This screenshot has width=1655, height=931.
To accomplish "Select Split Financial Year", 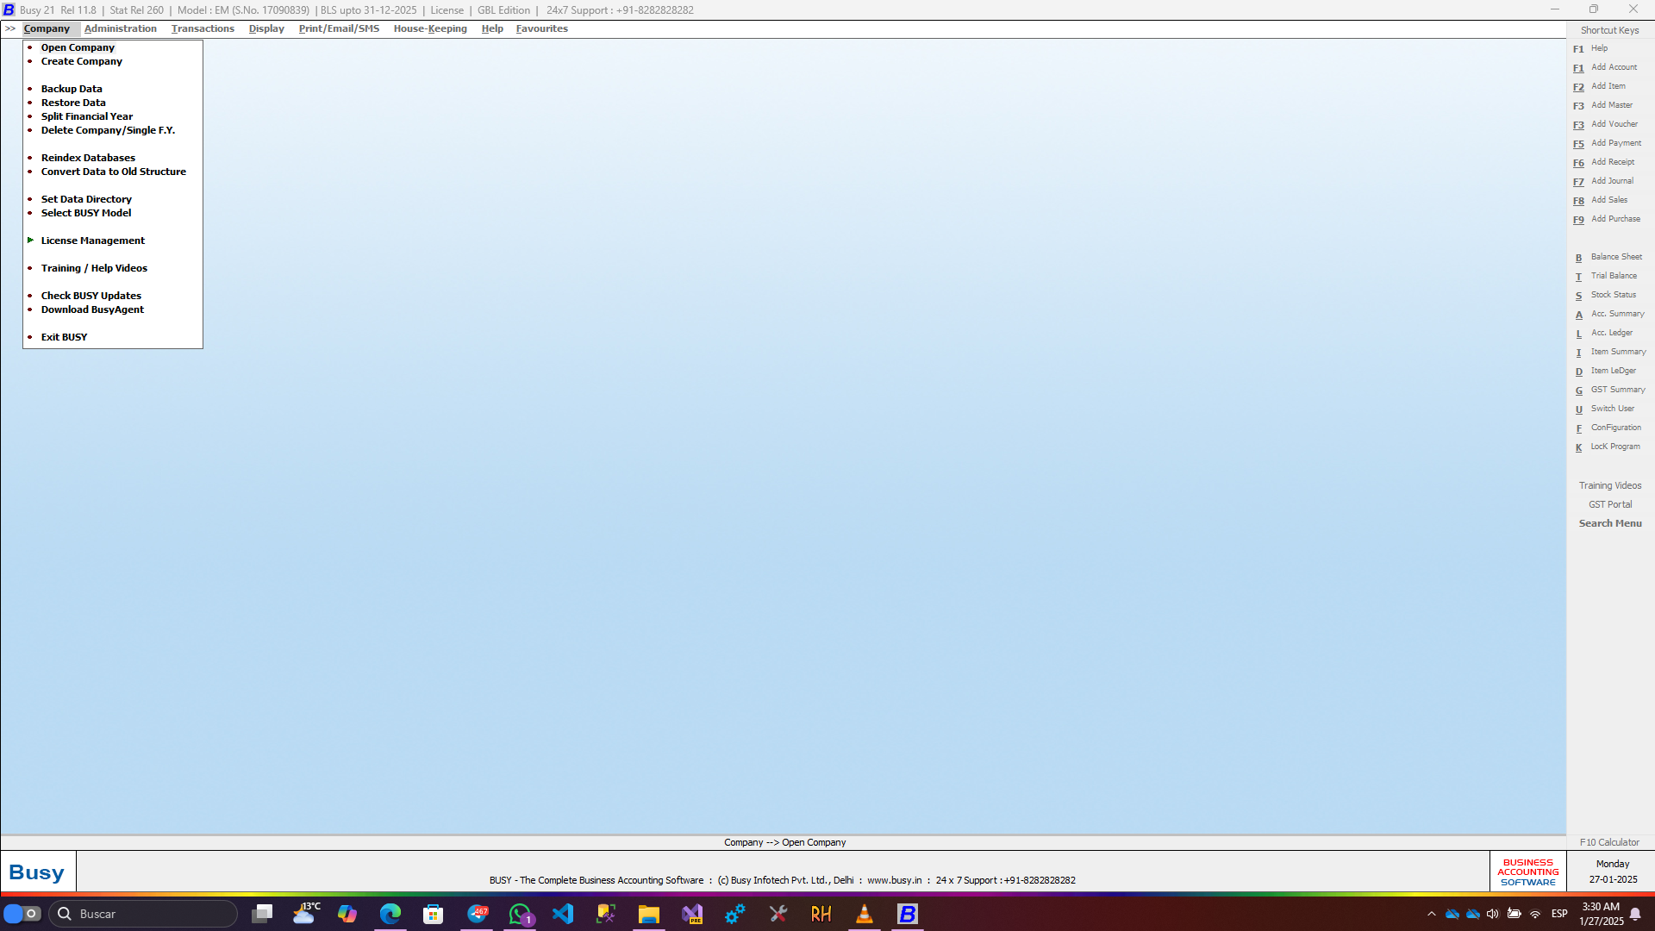I will pos(87,116).
